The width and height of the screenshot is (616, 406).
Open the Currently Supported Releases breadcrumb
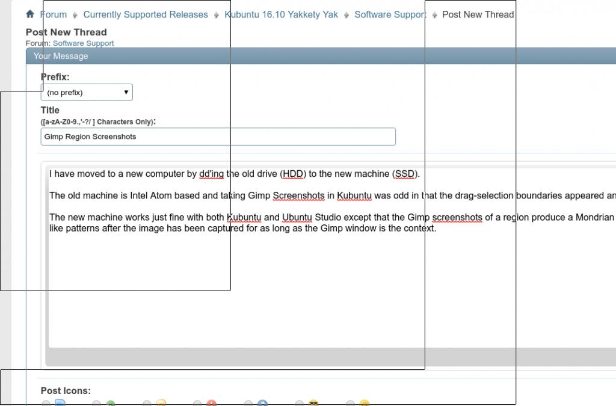tap(146, 14)
